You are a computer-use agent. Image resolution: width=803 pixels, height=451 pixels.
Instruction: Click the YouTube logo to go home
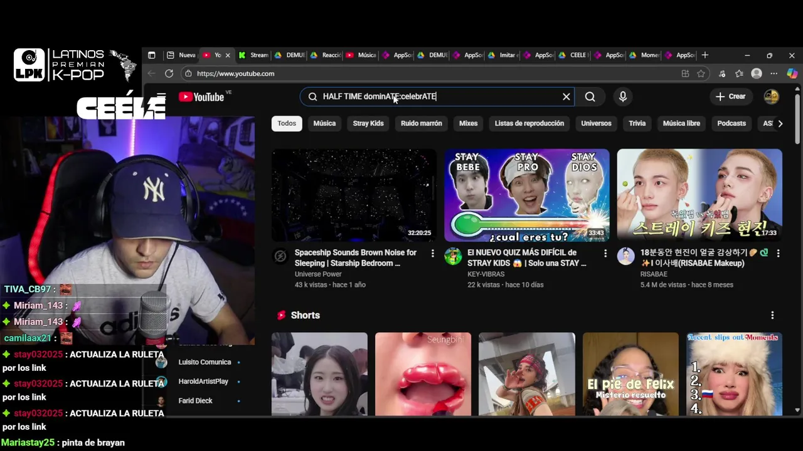point(201,96)
